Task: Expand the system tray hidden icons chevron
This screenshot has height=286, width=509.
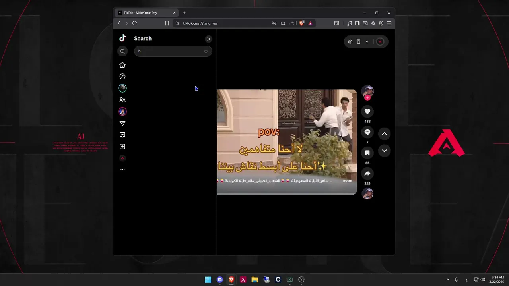Action: 447,280
